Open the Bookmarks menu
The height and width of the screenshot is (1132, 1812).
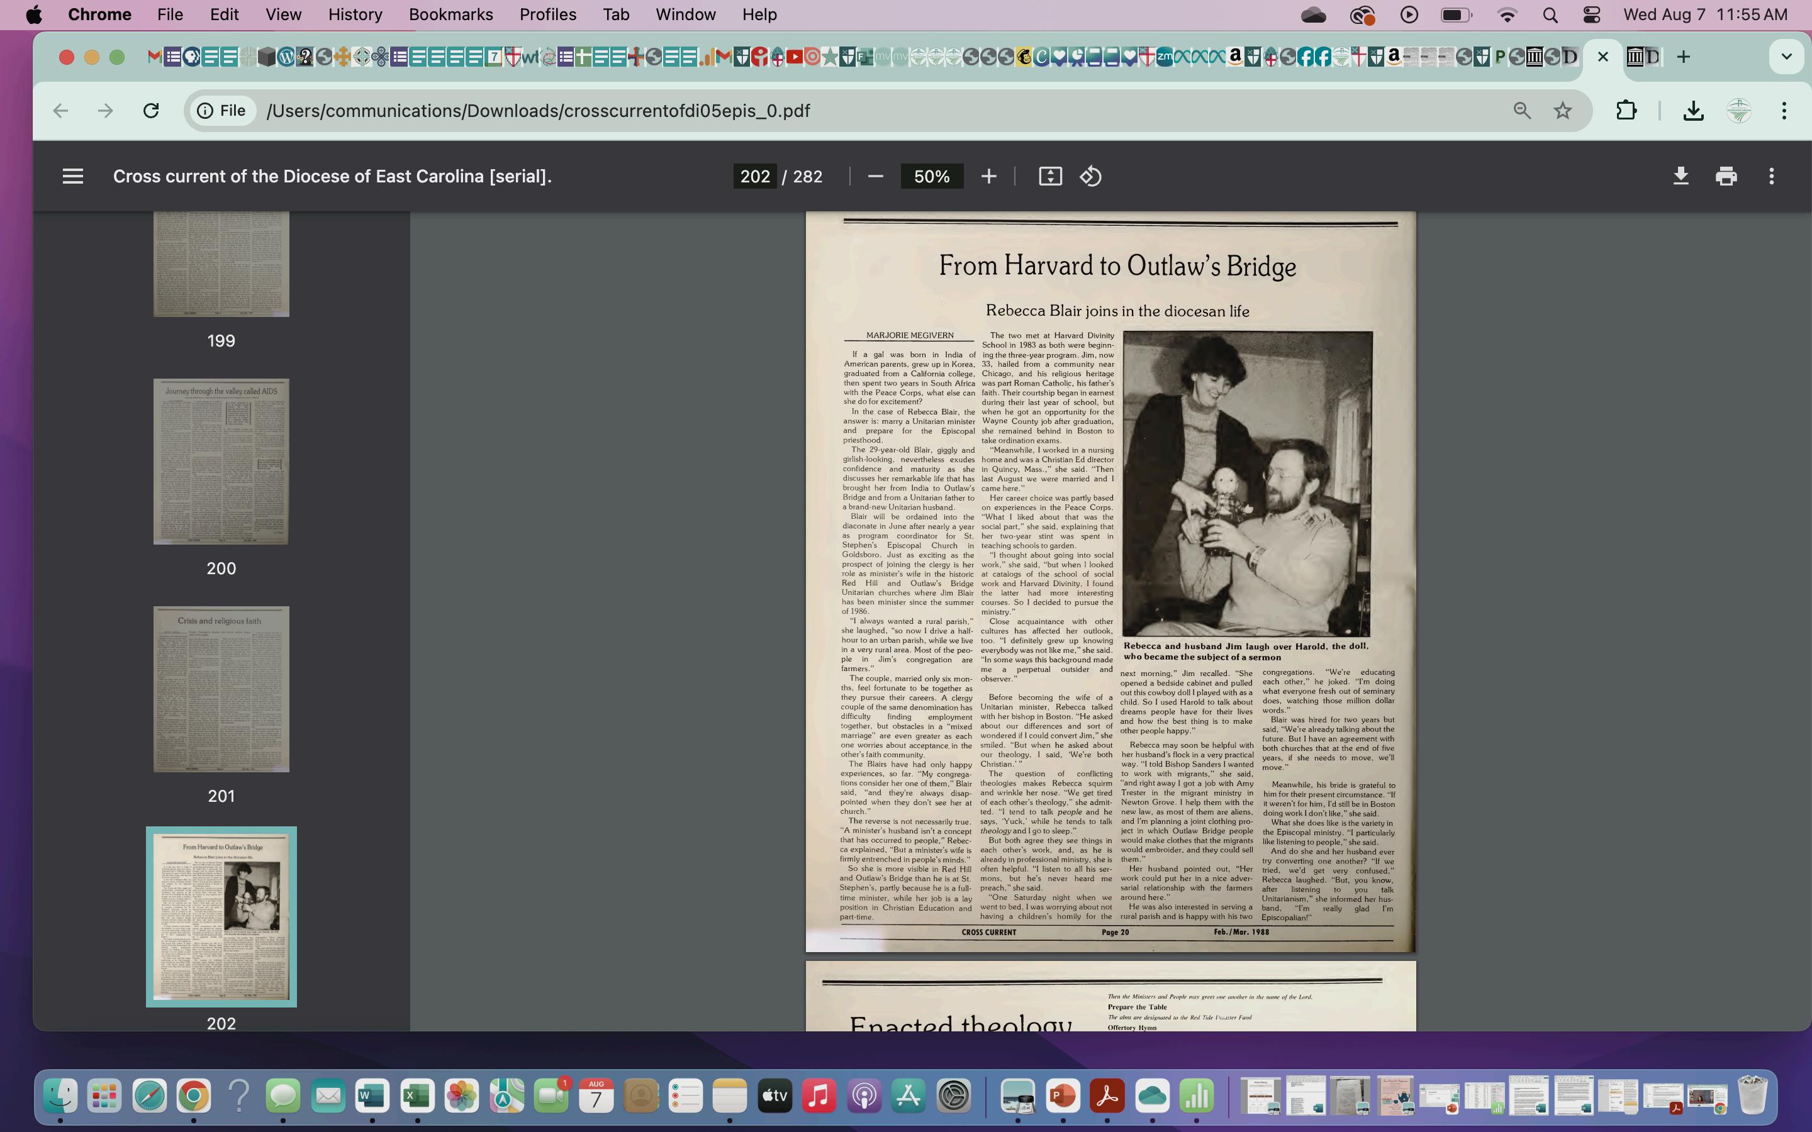(x=450, y=15)
